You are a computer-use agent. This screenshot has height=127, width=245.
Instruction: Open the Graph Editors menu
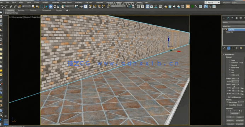click(67, 3)
